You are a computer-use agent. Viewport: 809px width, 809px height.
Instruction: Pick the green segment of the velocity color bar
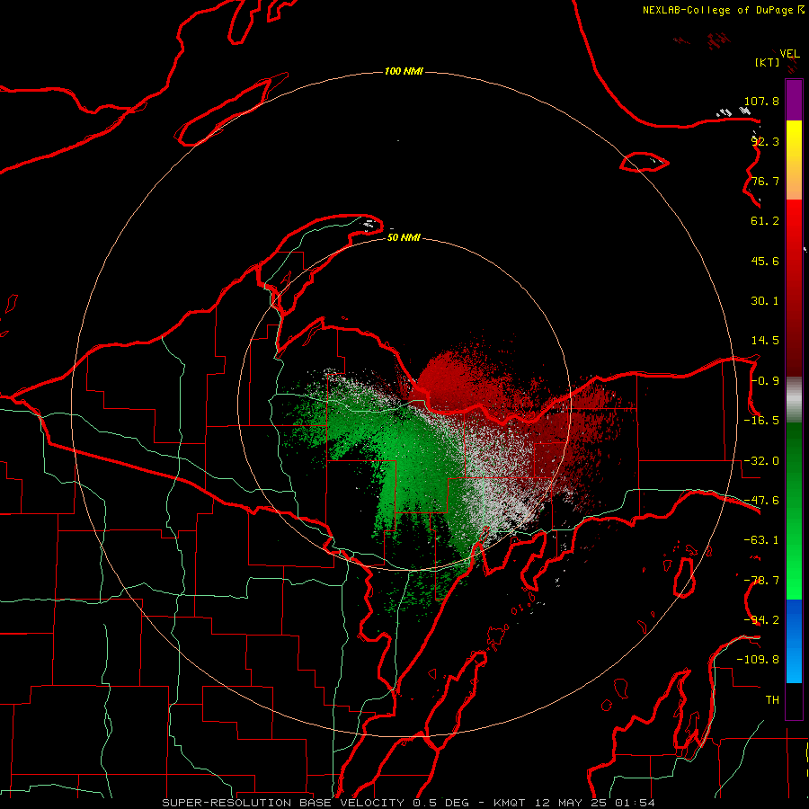794,511
